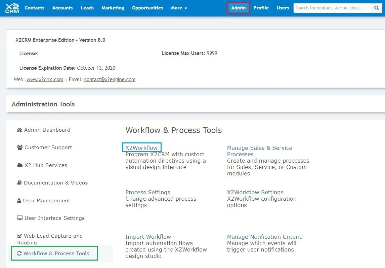
Task: Click the Admin Dashboard gauge icon
Action: click(x=19, y=130)
